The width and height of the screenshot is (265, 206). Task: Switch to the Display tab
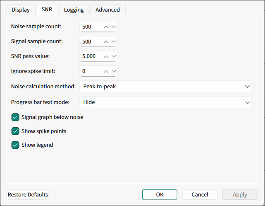[20, 10]
